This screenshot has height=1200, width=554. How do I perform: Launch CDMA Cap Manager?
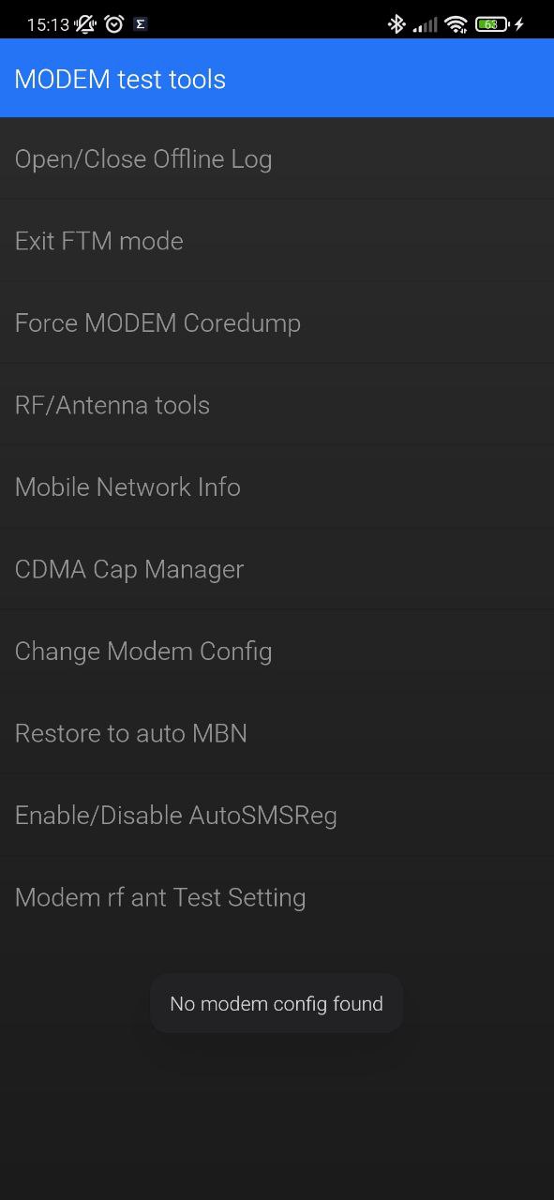coord(277,569)
